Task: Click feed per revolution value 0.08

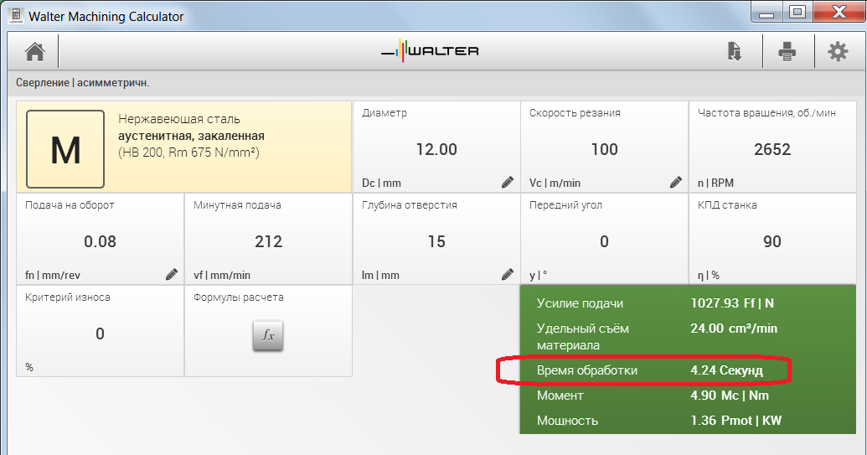Action: click(x=100, y=241)
